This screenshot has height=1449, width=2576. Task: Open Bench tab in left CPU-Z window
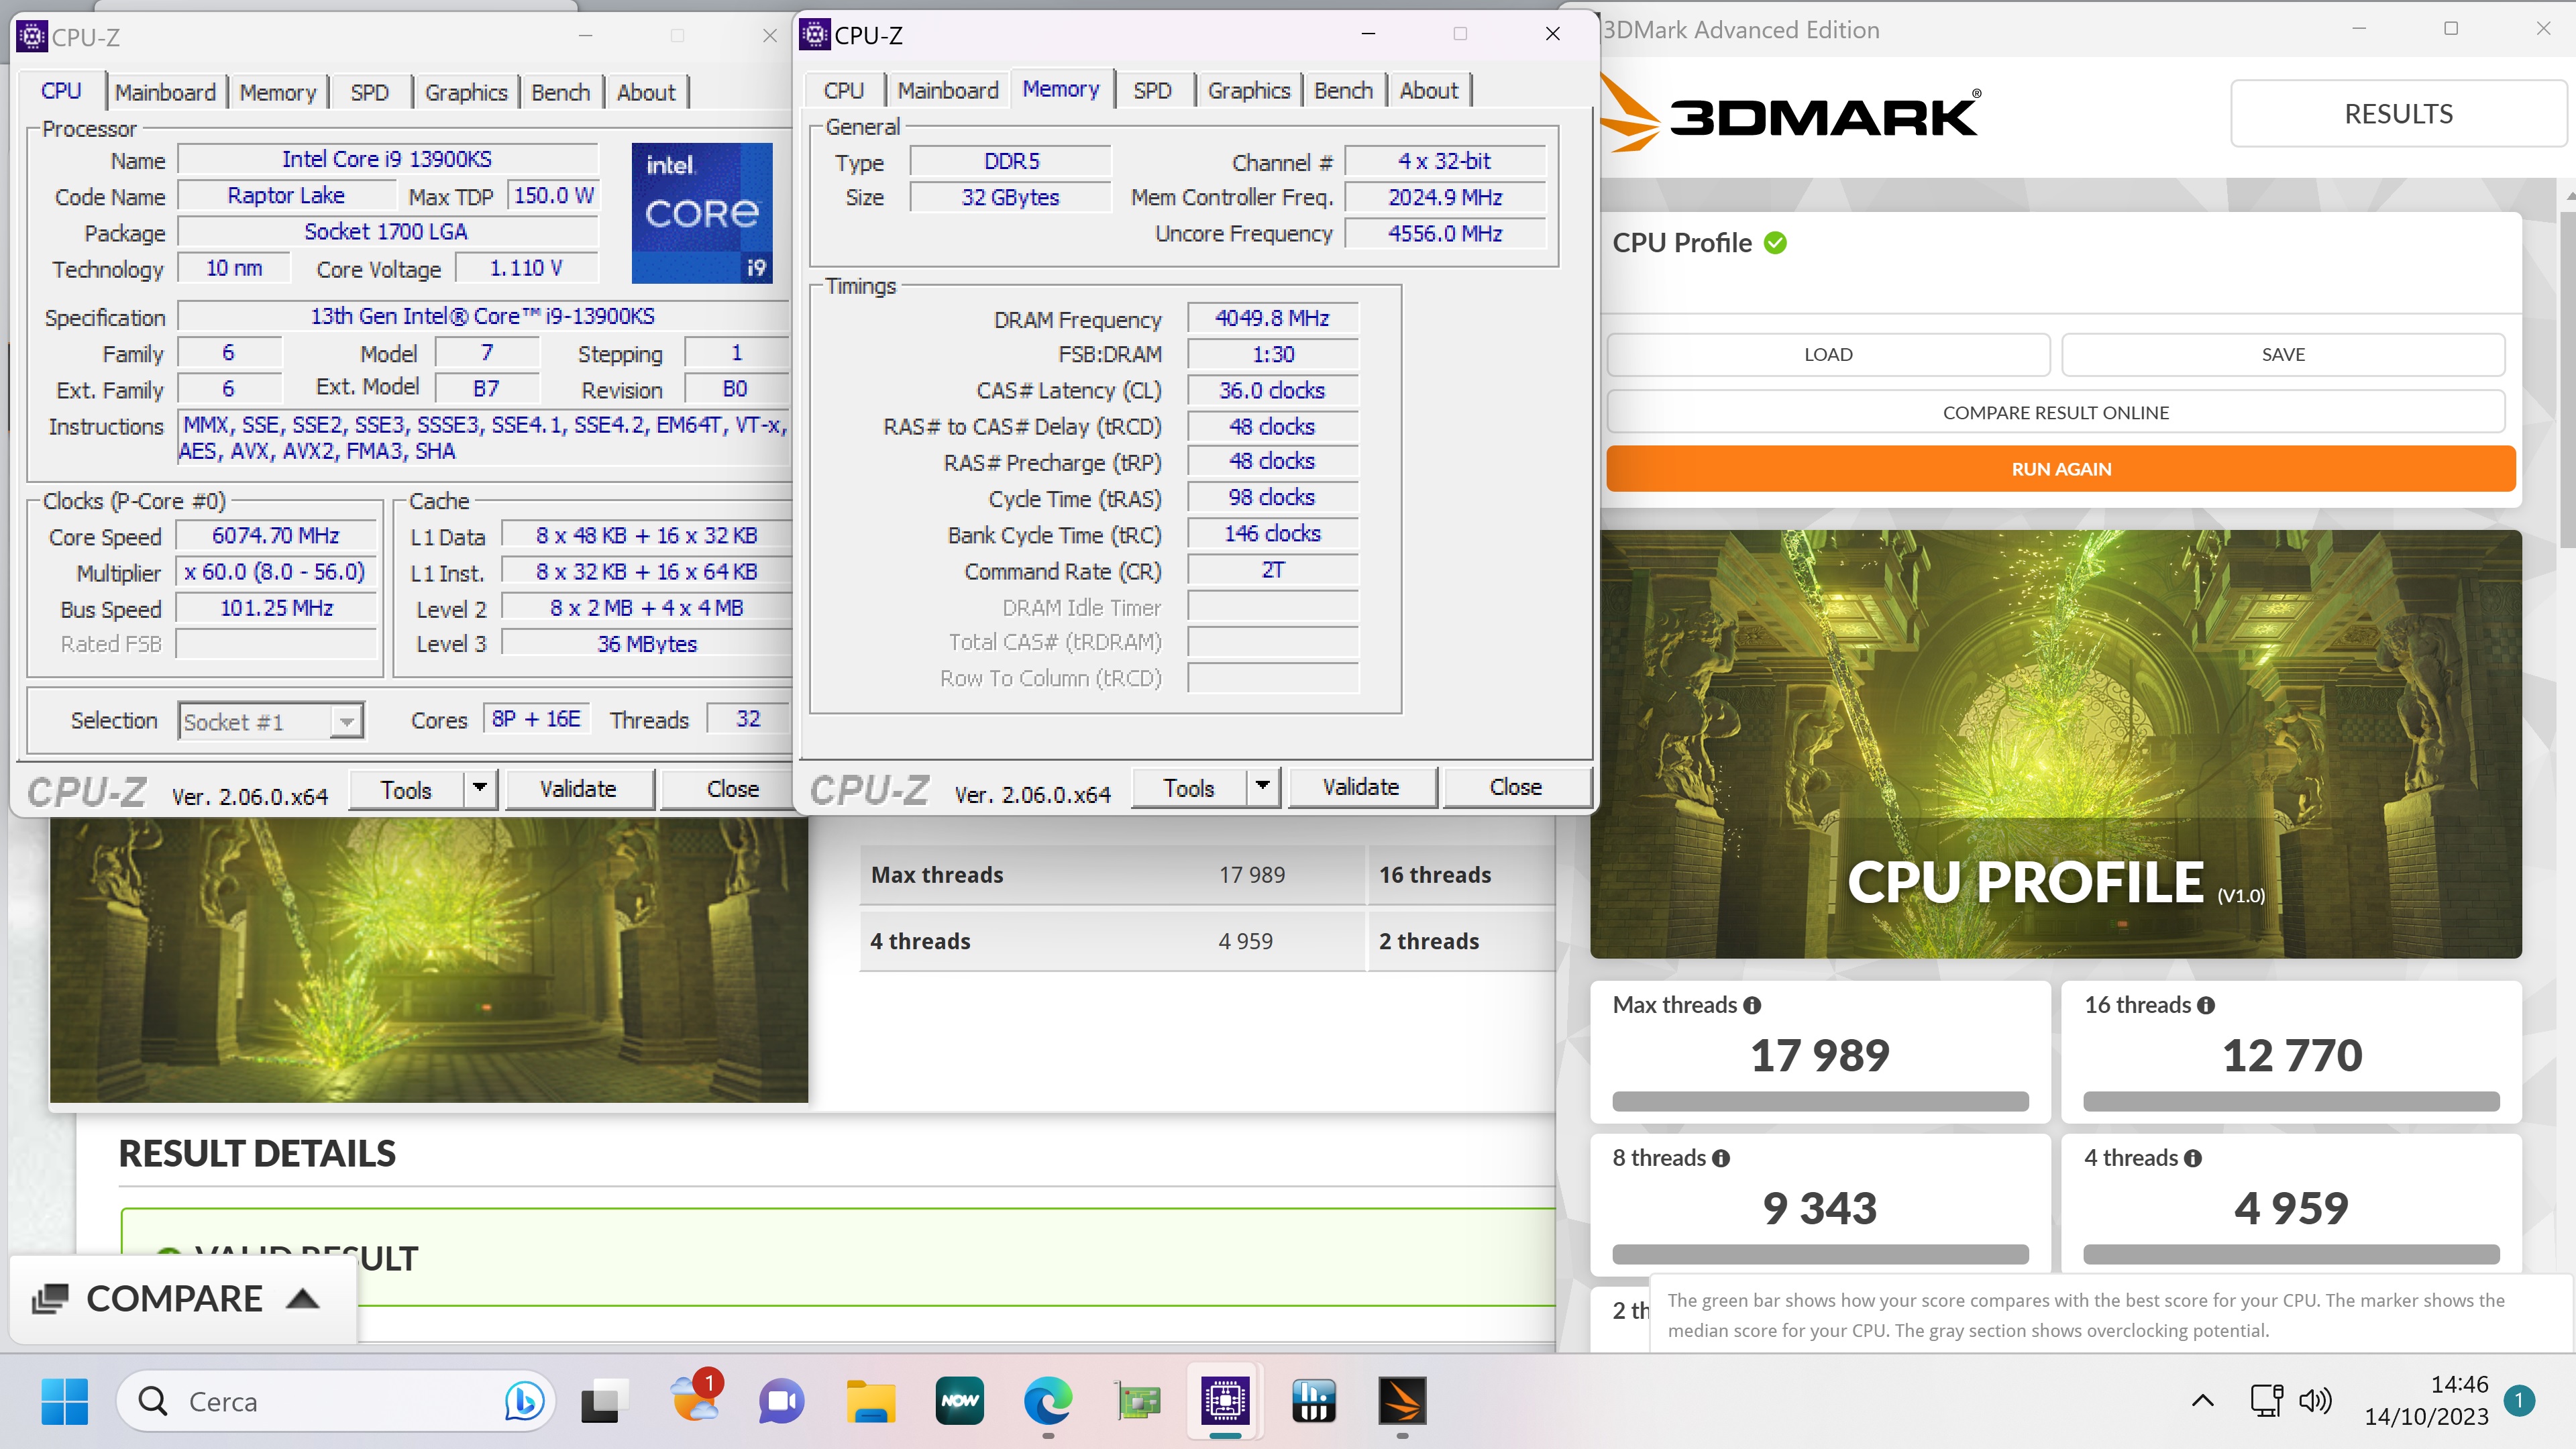coord(561,92)
